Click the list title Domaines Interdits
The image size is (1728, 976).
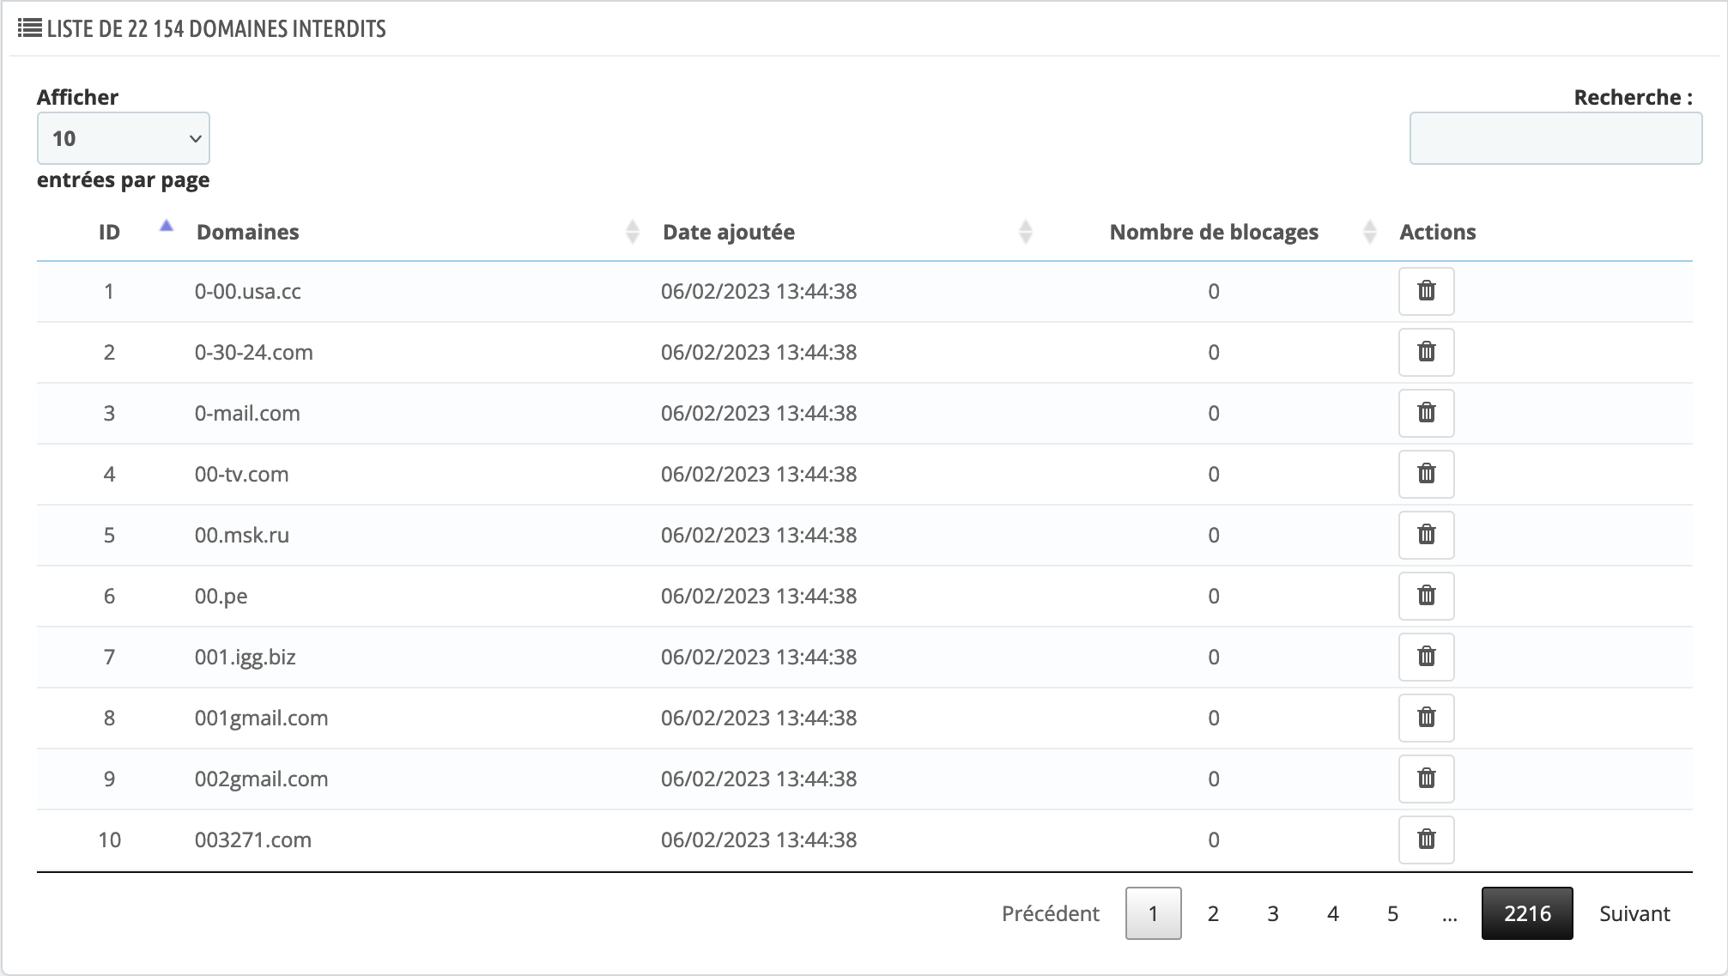pos(216,28)
